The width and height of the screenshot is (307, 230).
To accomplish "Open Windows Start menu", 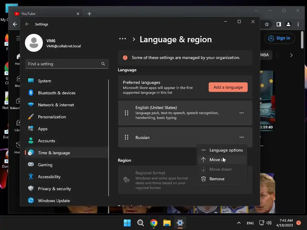I will [x=127, y=223].
